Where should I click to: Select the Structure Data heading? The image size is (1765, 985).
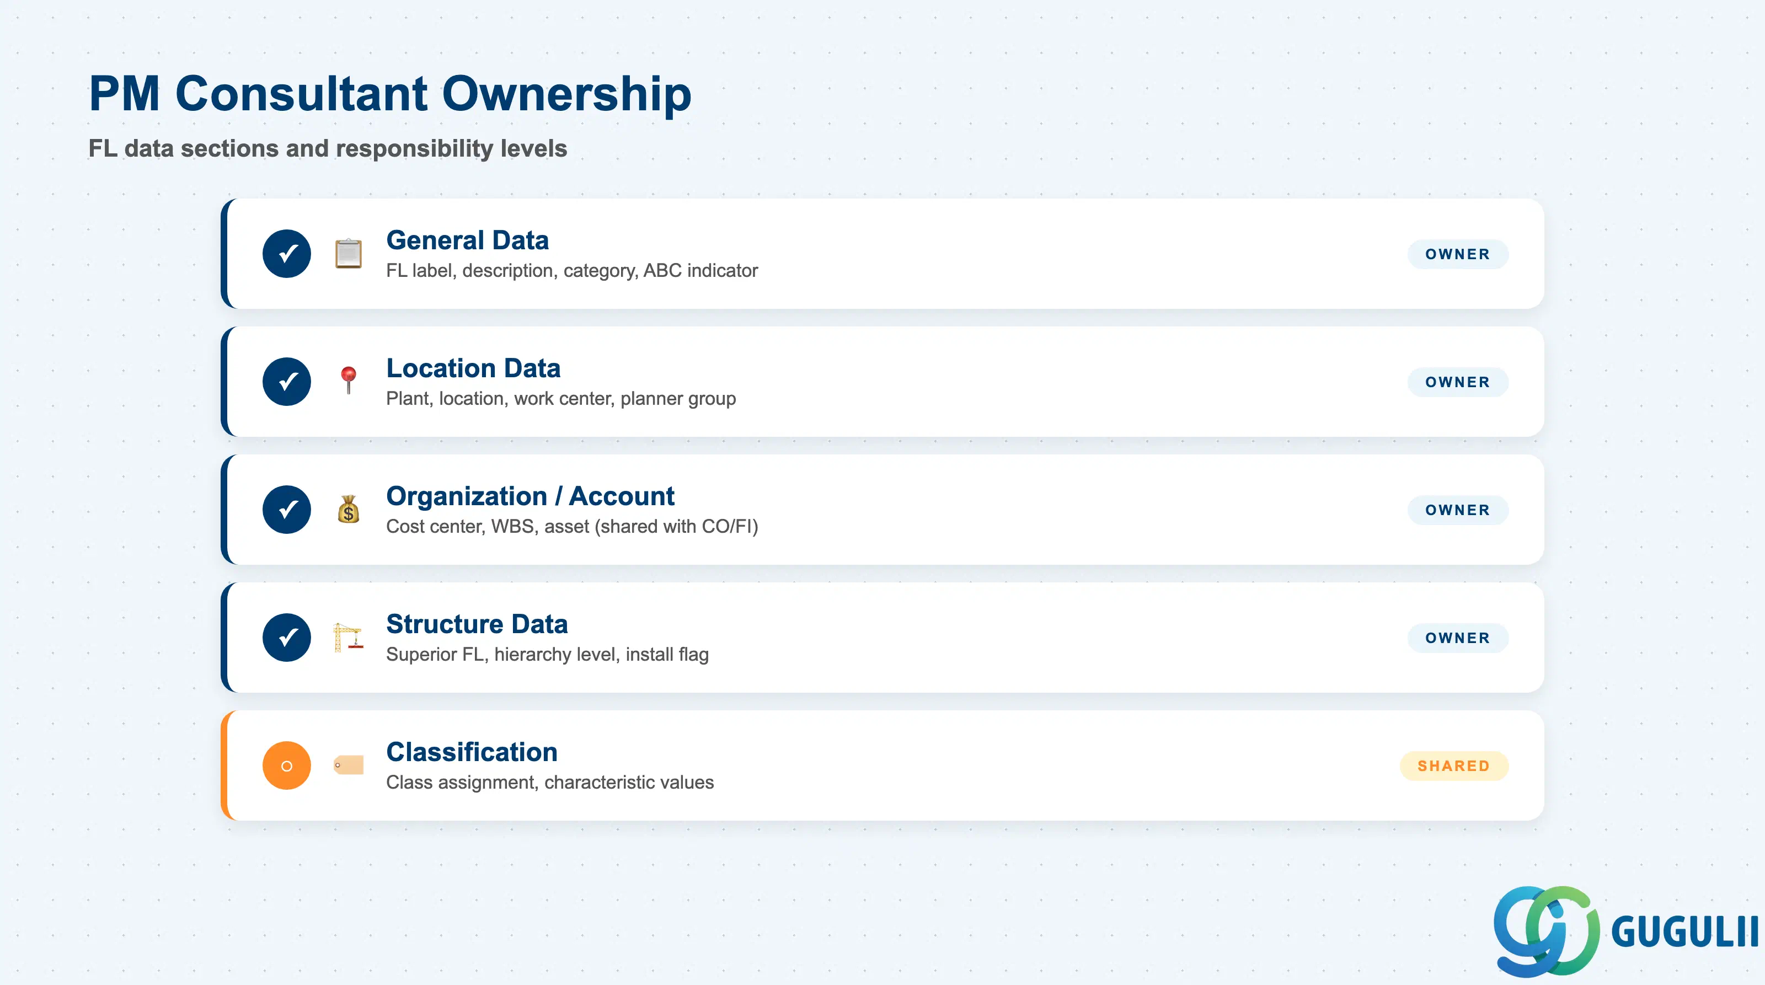point(477,624)
